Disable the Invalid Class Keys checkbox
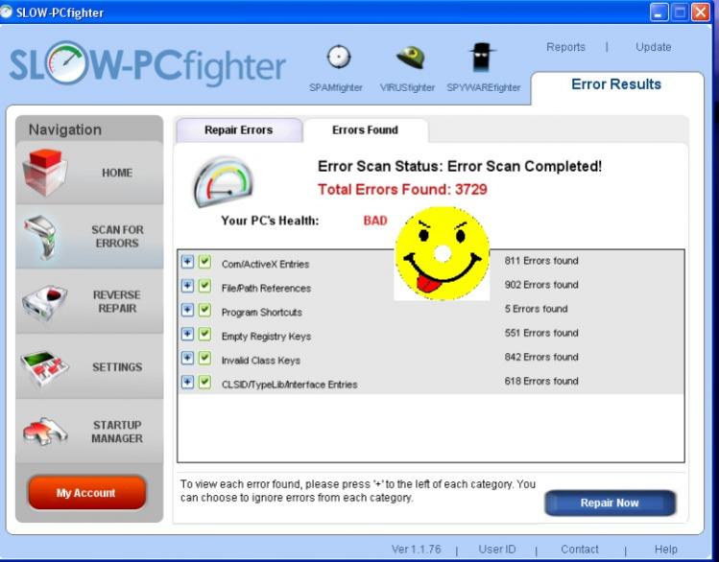The image size is (719, 562). 204,359
